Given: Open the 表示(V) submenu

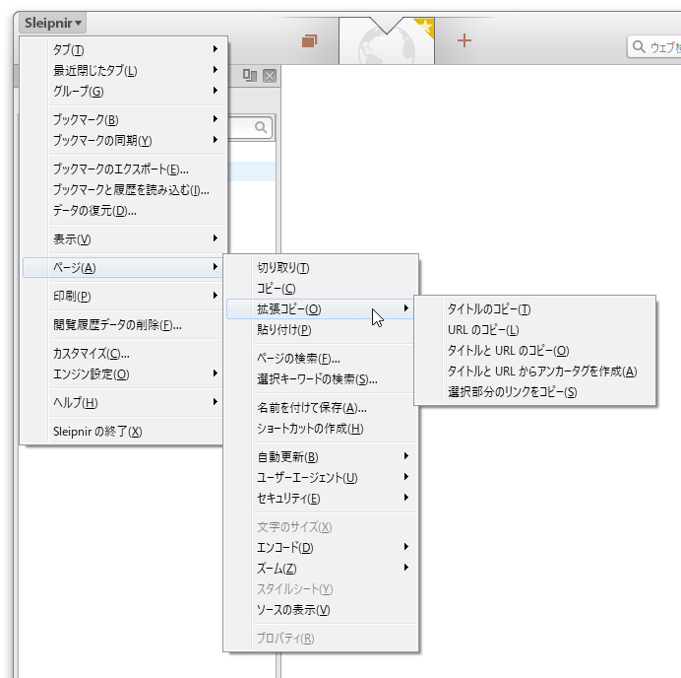Looking at the screenshot, I should 123,238.
